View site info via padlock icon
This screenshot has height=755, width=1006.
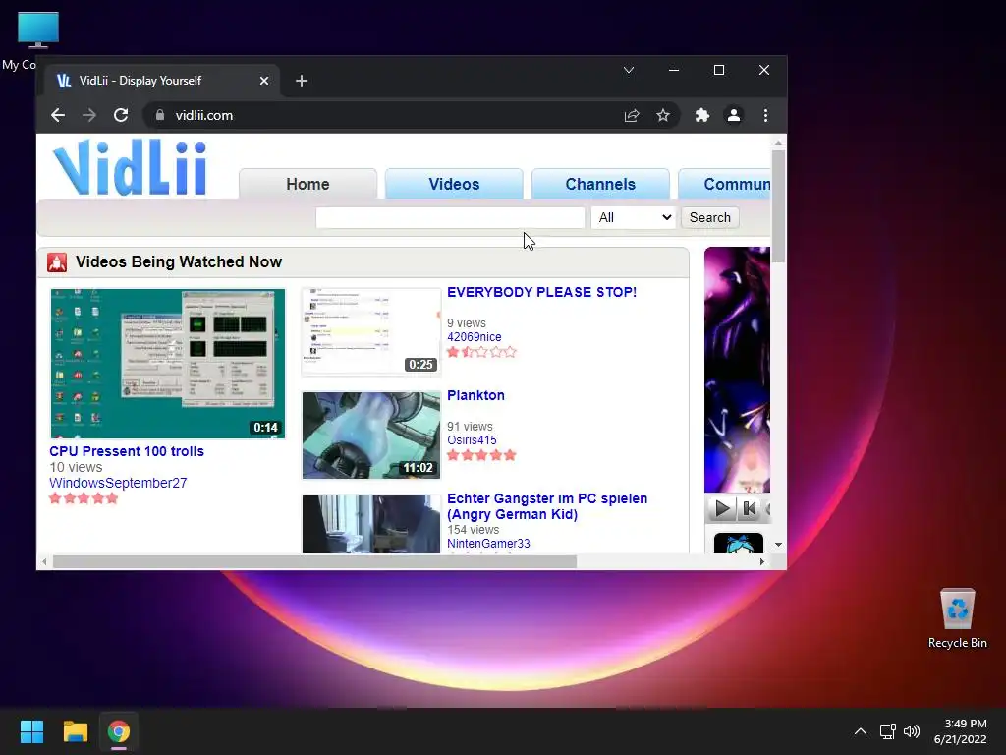click(x=160, y=116)
